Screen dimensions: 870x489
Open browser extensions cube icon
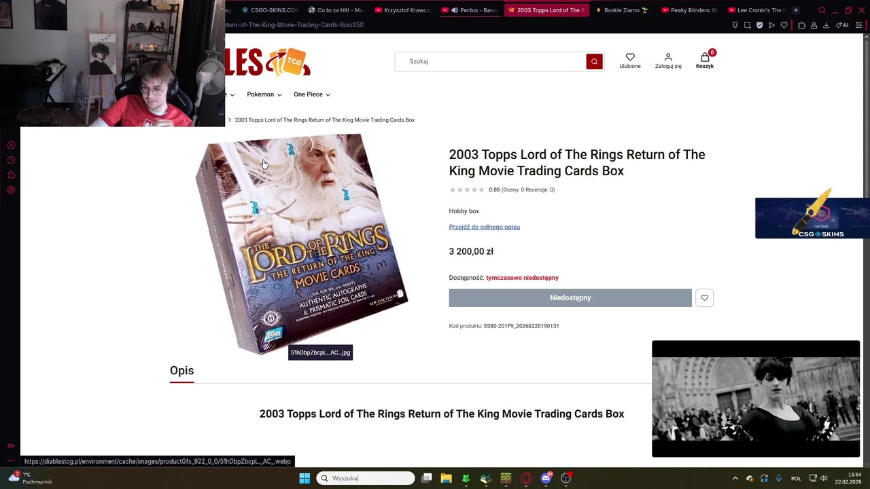[x=801, y=25]
